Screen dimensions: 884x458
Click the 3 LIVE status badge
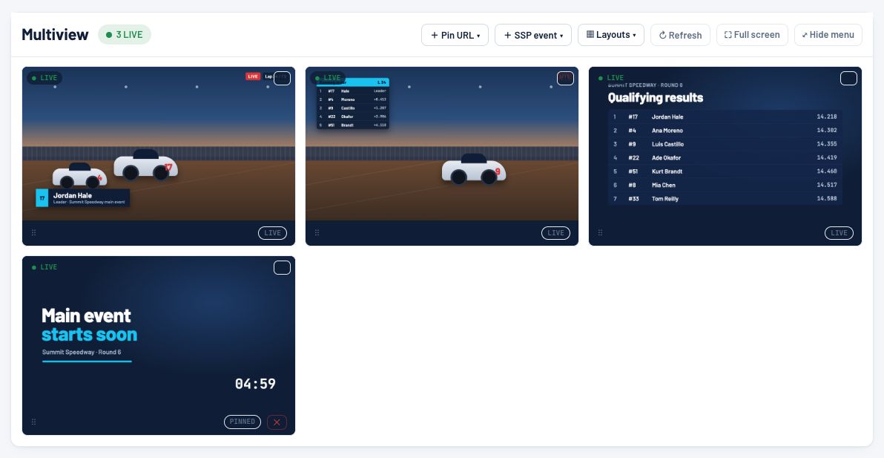[125, 34]
